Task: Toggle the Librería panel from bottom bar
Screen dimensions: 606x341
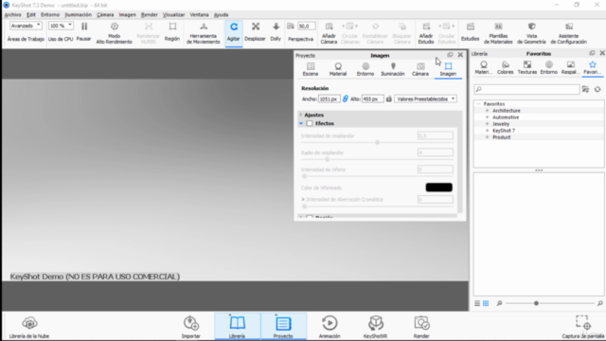Action: [238, 327]
